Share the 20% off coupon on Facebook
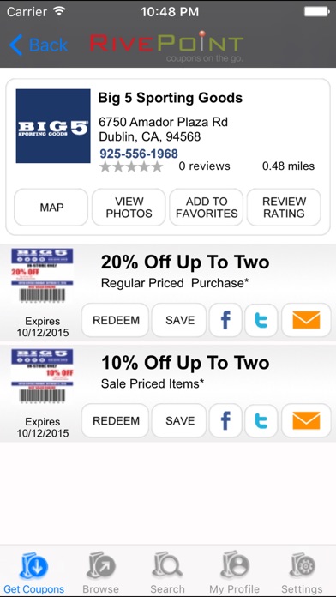336x597 pixels. click(x=225, y=320)
